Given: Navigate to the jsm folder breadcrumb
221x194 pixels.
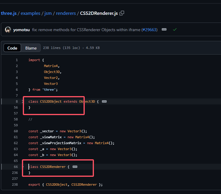Looking at the screenshot, I should 48,13.
